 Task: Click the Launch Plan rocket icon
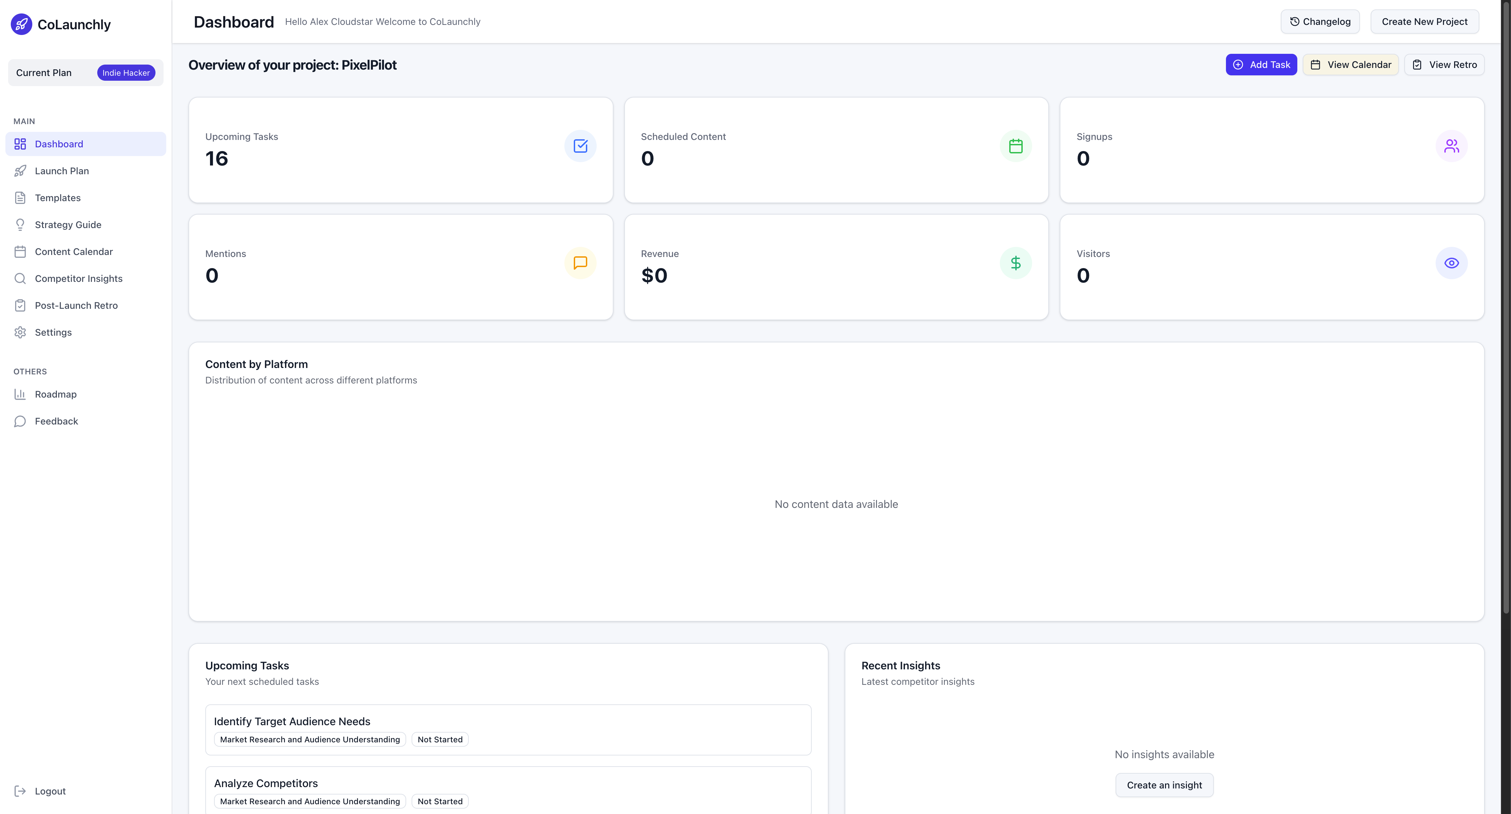[20, 171]
